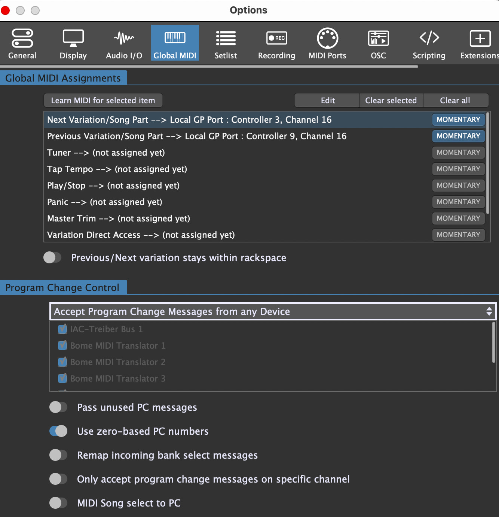Open the Scripting options icon
The height and width of the screenshot is (517, 499).
pos(429,38)
